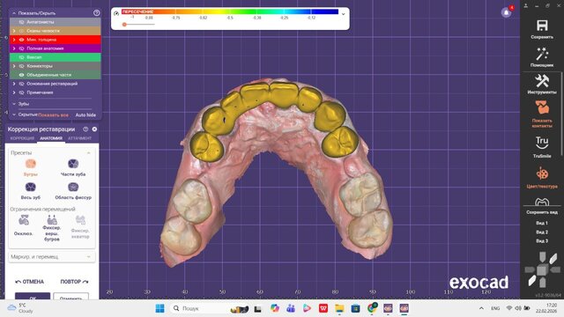Collapse the Пресеты section

[x=88, y=152]
